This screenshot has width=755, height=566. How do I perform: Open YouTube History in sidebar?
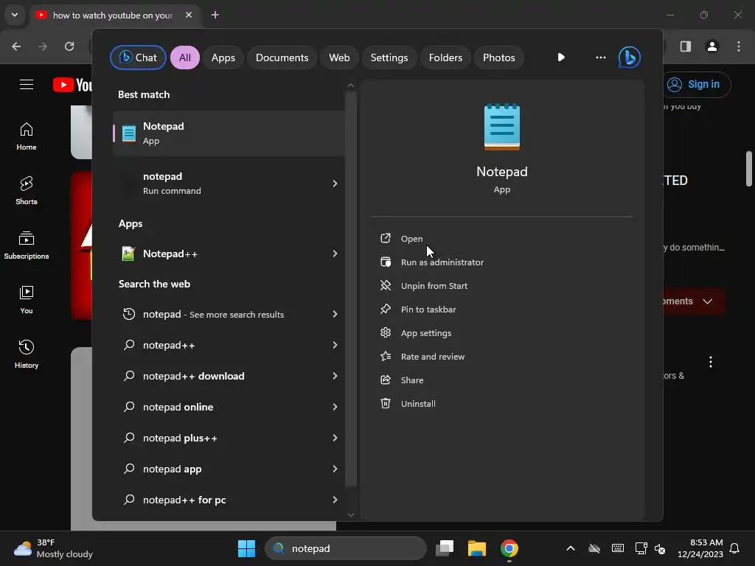pos(27,354)
